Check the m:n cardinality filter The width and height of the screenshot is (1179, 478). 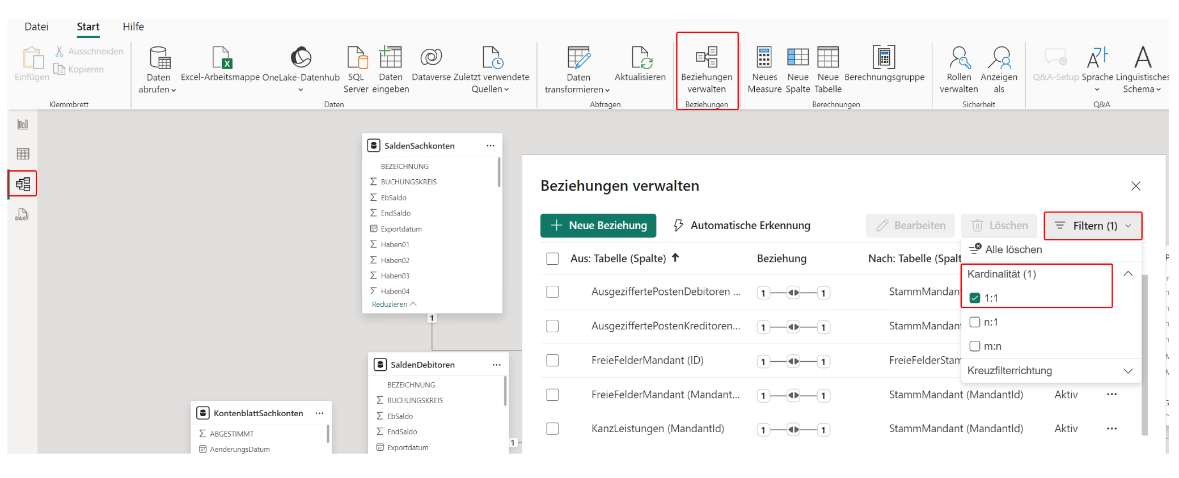[x=975, y=346]
